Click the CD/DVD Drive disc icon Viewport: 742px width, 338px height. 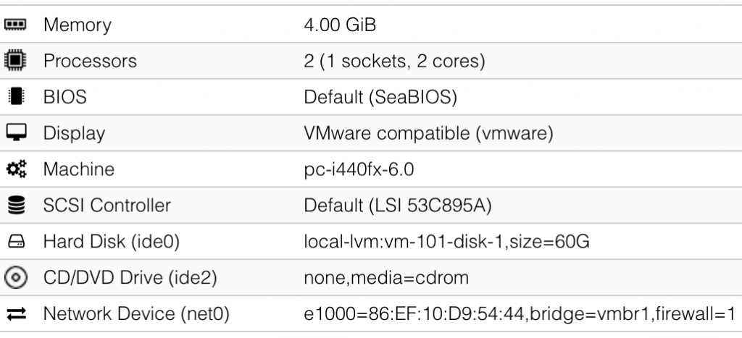coord(16,277)
